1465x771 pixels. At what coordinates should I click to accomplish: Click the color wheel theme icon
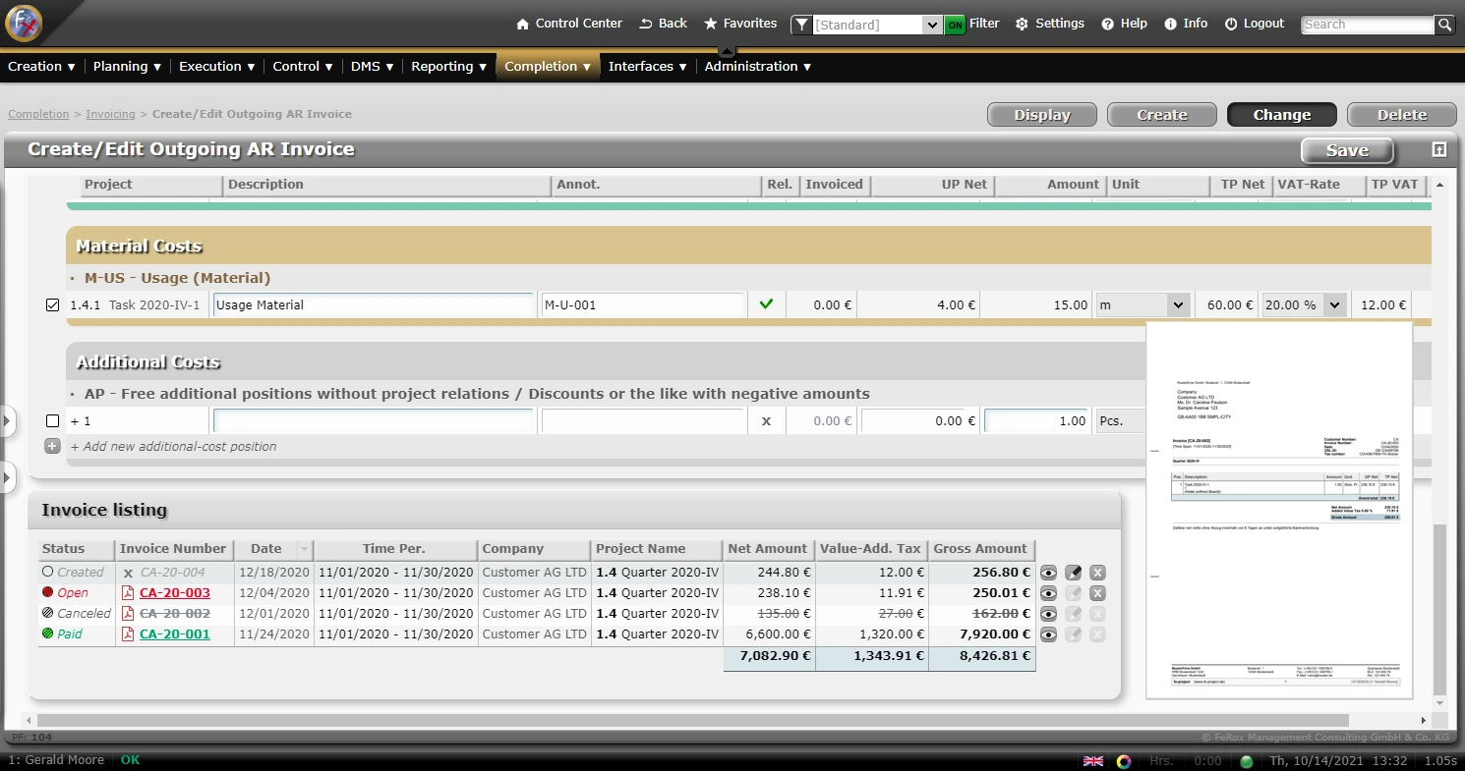pos(1123,761)
